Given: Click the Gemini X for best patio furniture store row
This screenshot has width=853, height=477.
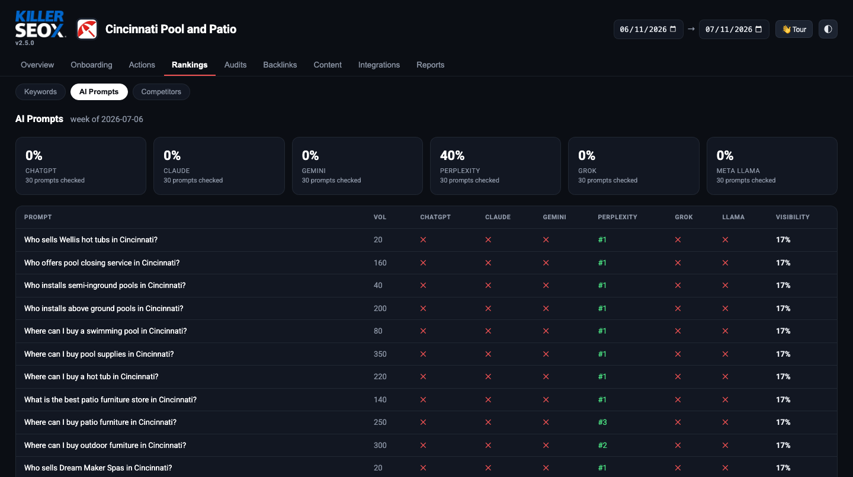Looking at the screenshot, I should pos(546,399).
